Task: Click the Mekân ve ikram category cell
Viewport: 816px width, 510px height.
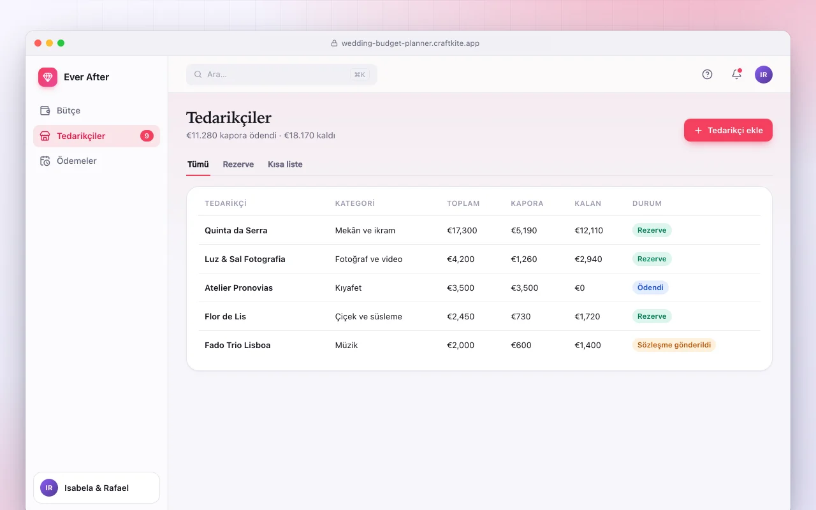Action: pyautogui.click(x=365, y=230)
